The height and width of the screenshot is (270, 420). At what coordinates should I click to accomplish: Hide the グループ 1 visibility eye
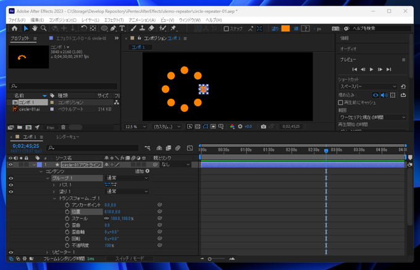[x=10, y=178]
